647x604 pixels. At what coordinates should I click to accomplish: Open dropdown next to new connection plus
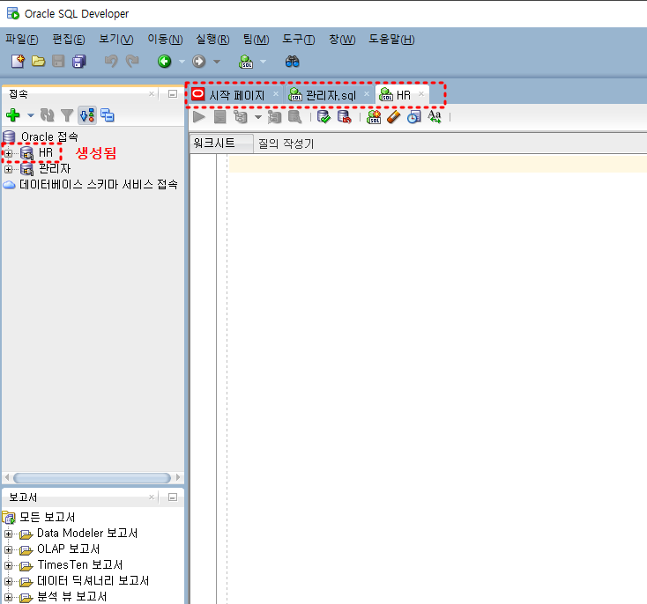pyautogui.click(x=31, y=115)
